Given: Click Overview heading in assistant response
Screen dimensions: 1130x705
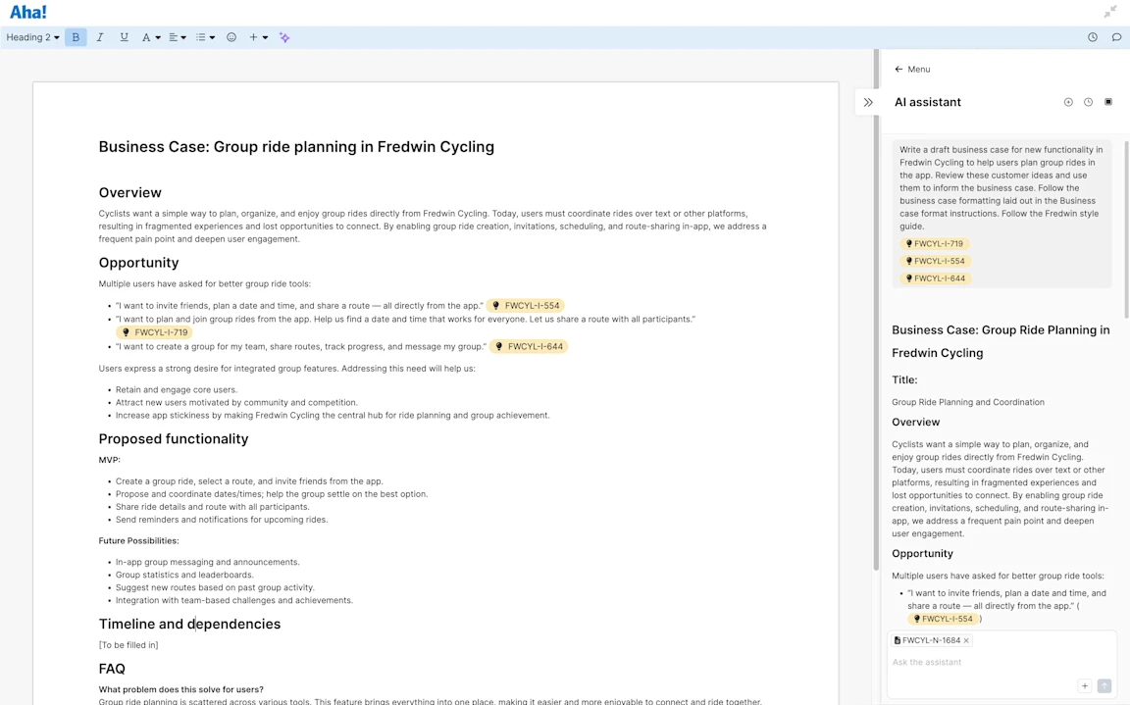Looking at the screenshot, I should point(916,422).
